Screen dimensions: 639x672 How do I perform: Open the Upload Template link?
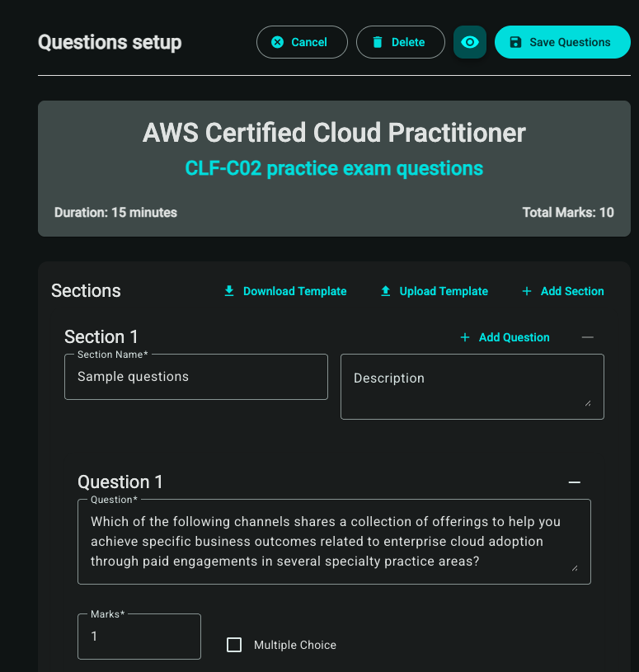[x=443, y=291]
